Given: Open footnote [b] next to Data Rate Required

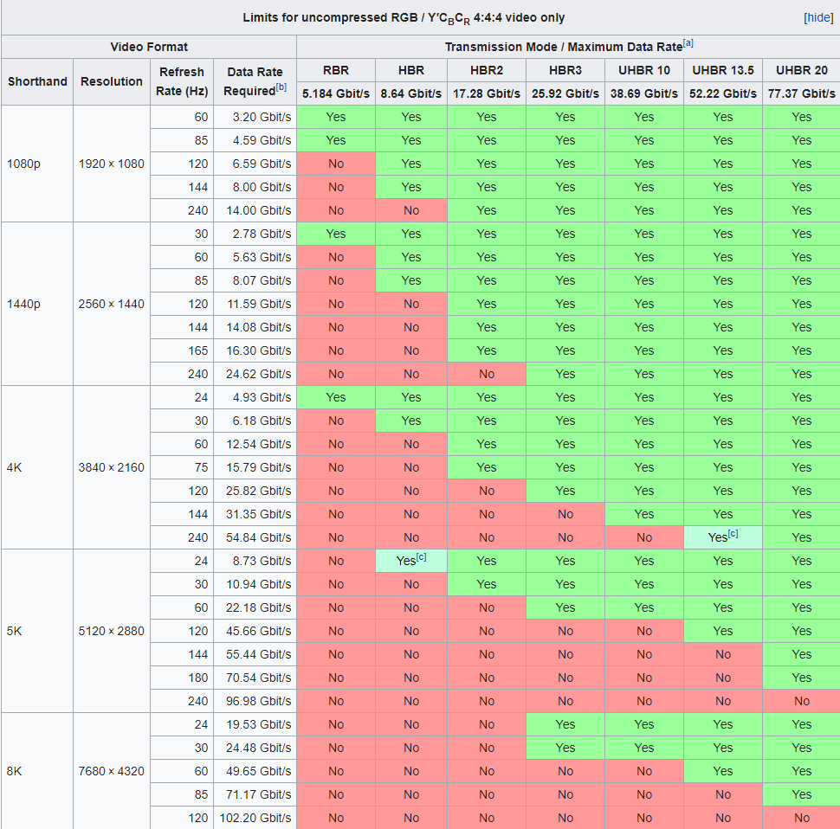Looking at the screenshot, I should click(281, 87).
